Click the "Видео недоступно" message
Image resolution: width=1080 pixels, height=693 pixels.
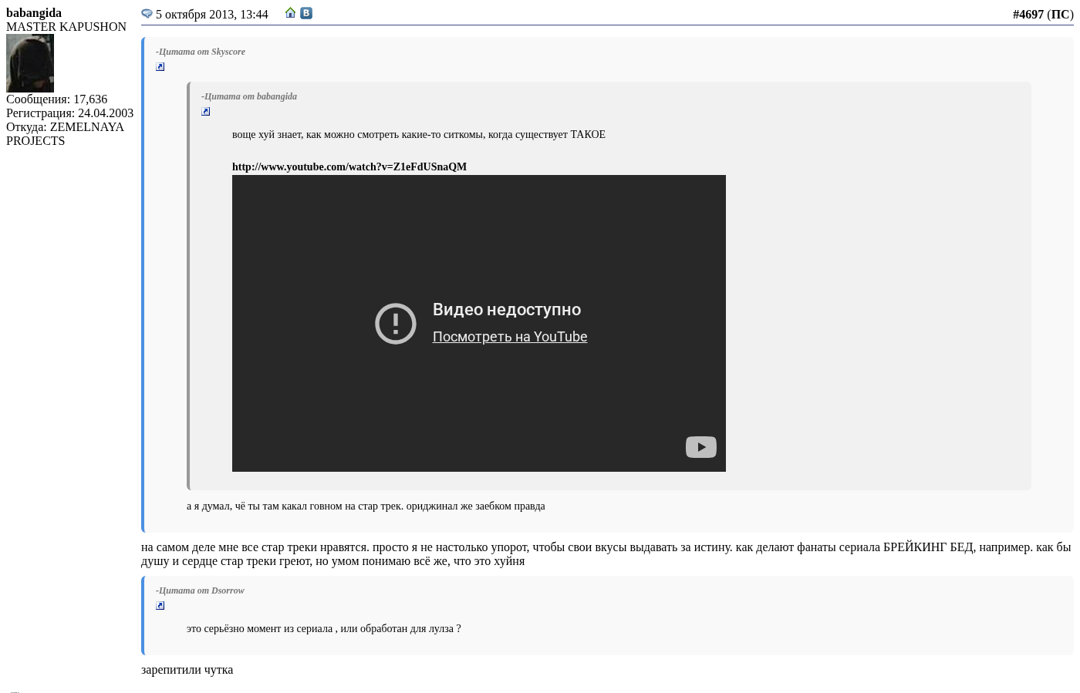(x=506, y=310)
